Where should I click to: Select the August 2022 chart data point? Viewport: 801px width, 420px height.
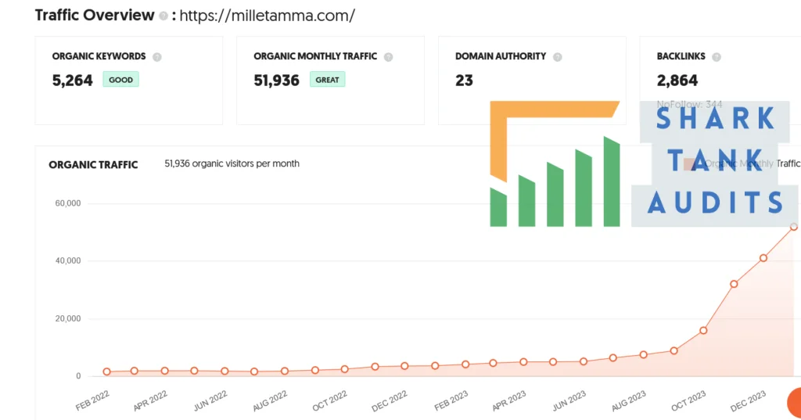coord(285,372)
